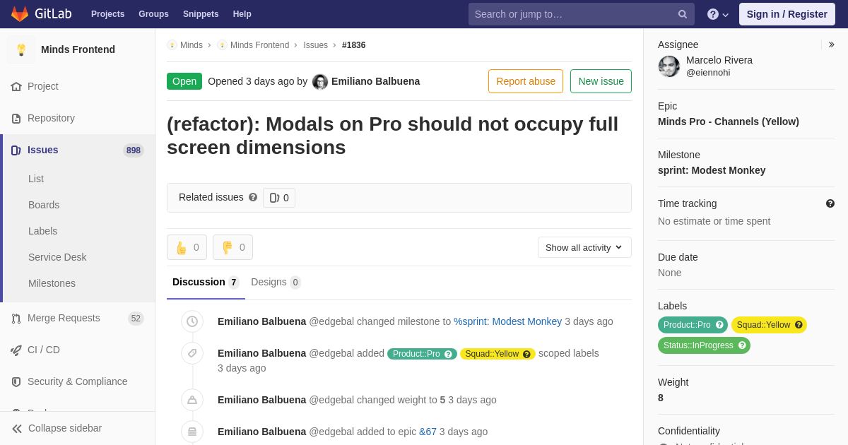848x445 pixels.
Task: Click the search magnifier icon
Action: click(683, 14)
